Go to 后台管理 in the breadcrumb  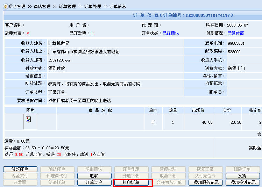pyautogui.click(x=17, y=7)
